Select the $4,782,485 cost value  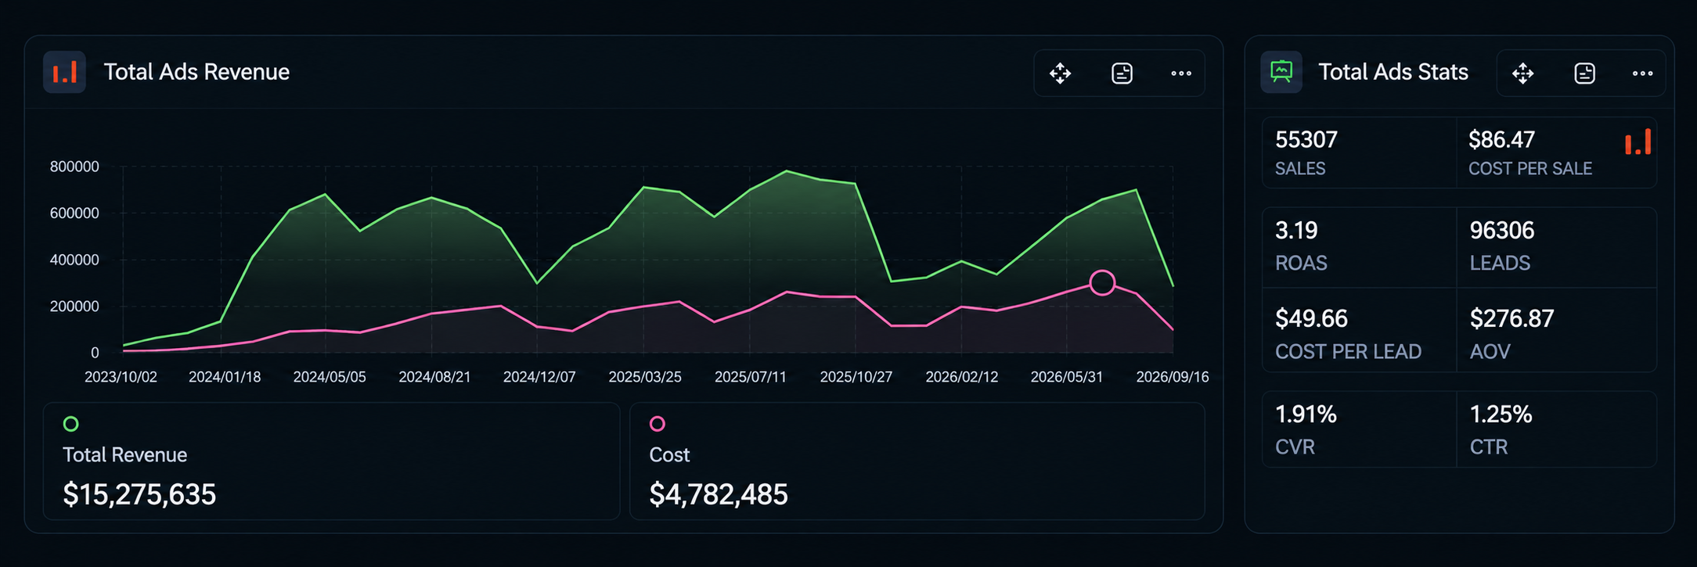(x=719, y=494)
